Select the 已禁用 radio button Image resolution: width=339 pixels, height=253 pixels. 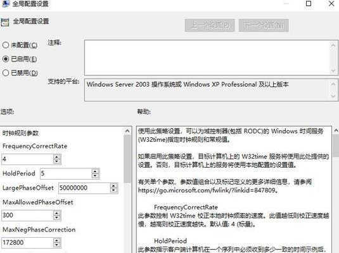click(6, 73)
